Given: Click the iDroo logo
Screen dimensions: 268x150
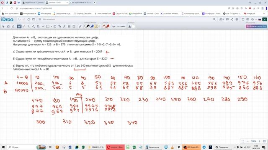Looking at the screenshot, I should [7, 20].
